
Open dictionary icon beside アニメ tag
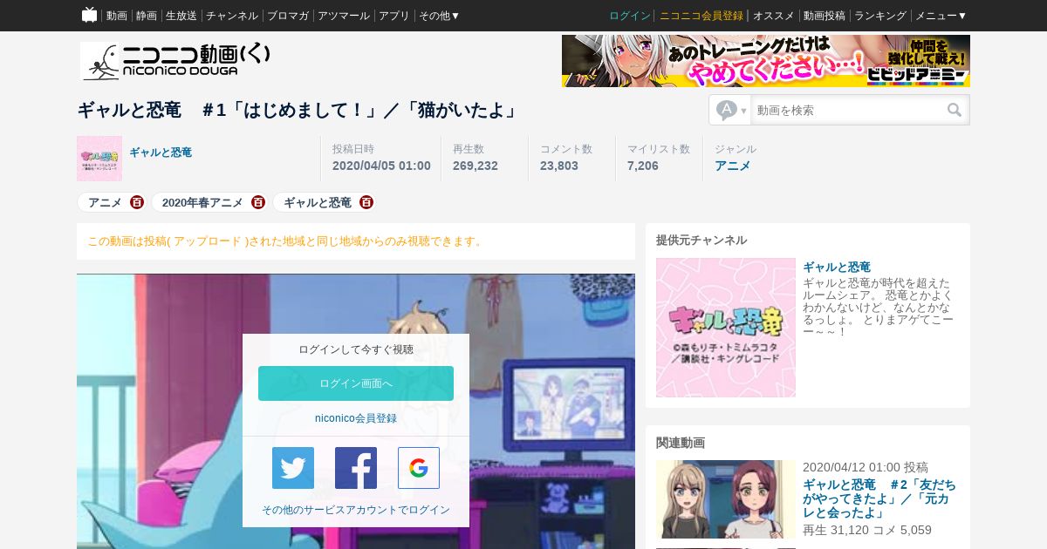[137, 202]
